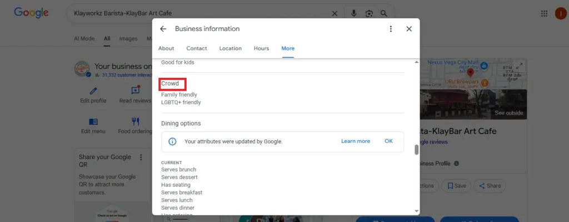Click the info icon in the attributes notice
Image resolution: width=569 pixels, height=222 pixels.
(x=172, y=141)
